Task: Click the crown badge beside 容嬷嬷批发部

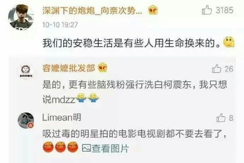Action: pyautogui.click(x=103, y=67)
